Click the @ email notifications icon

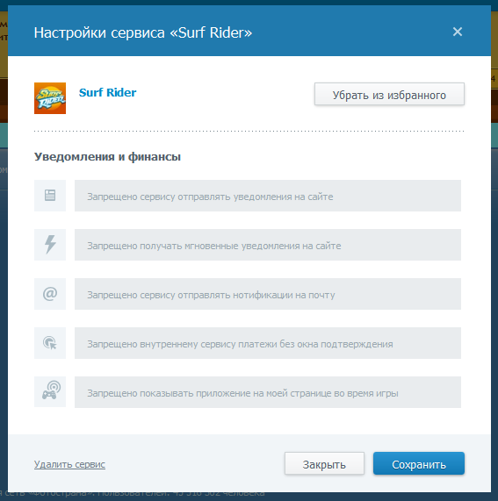(50, 294)
